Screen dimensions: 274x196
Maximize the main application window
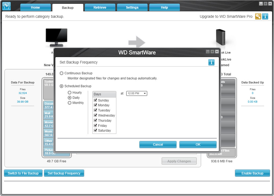265,4
